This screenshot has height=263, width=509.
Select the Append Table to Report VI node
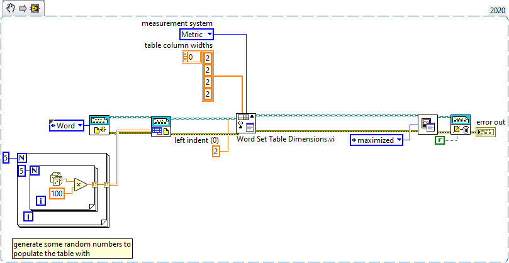(161, 126)
